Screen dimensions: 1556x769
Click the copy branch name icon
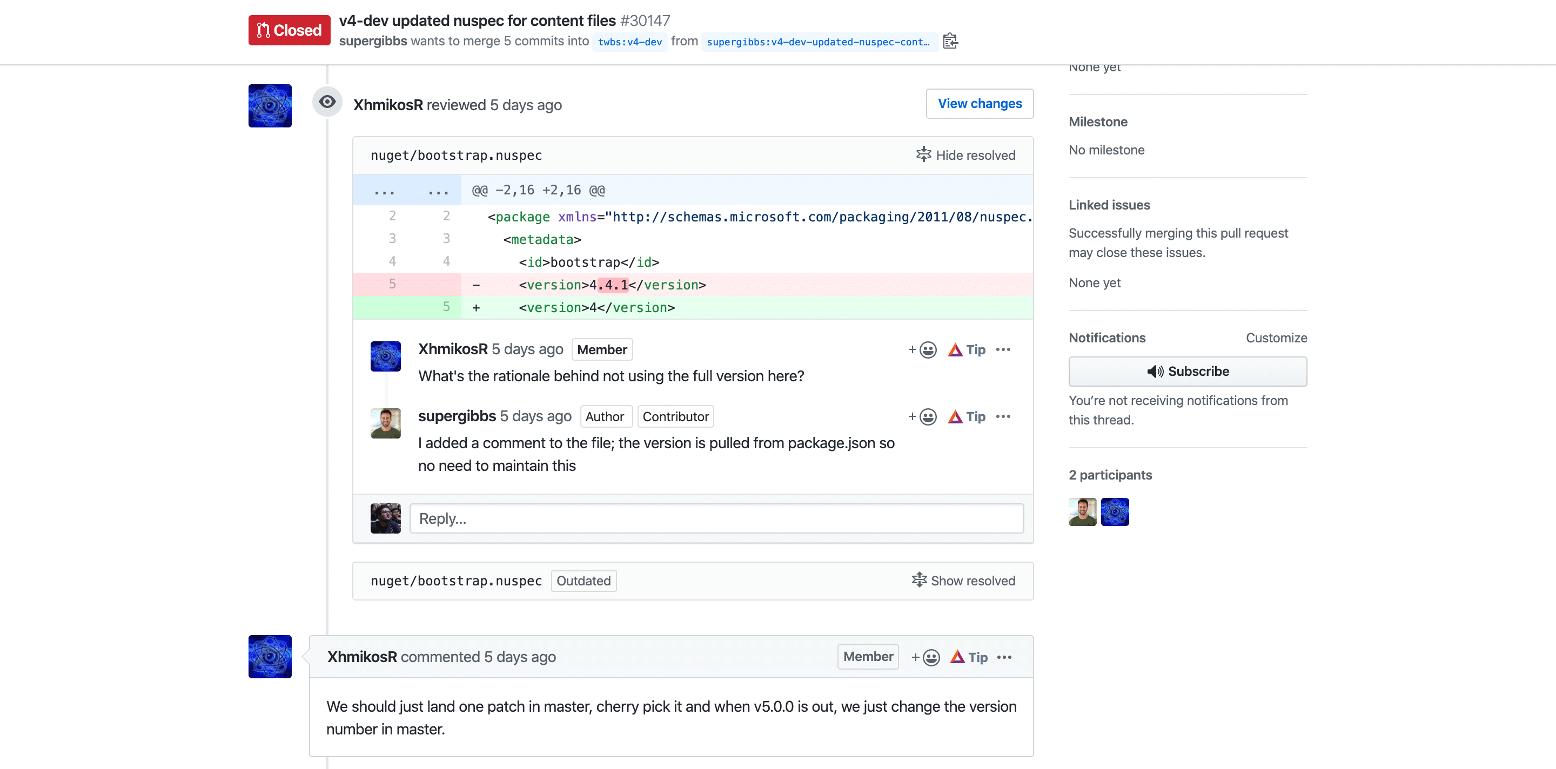pos(951,42)
